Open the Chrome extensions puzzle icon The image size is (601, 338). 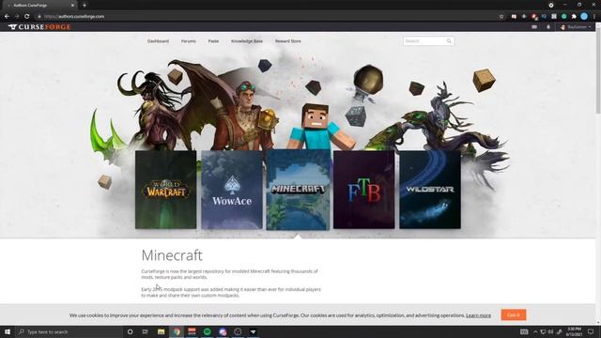click(574, 17)
